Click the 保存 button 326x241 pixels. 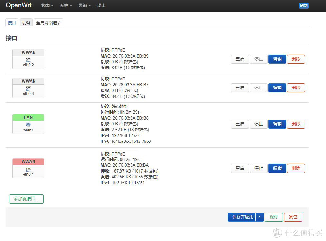pos(273,217)
